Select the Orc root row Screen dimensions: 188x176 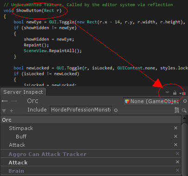tap(91, 120)
